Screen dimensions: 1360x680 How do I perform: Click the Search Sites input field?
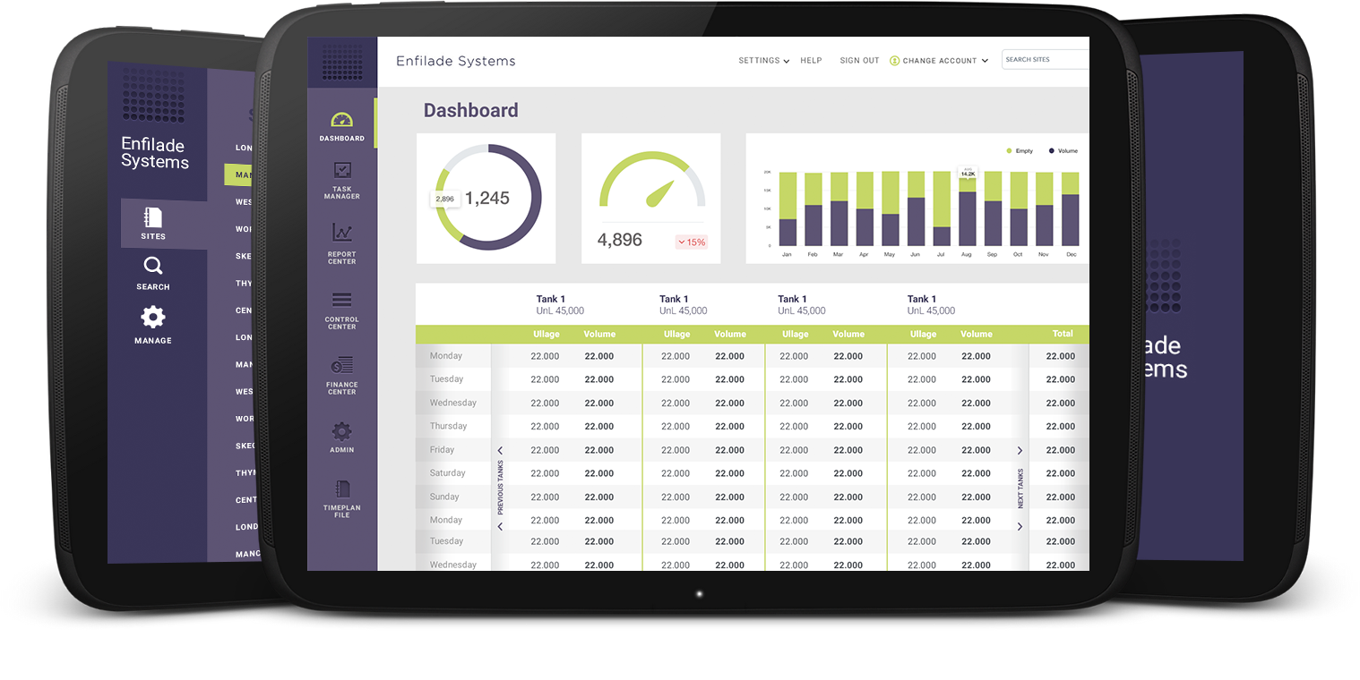click(1045, 60)
